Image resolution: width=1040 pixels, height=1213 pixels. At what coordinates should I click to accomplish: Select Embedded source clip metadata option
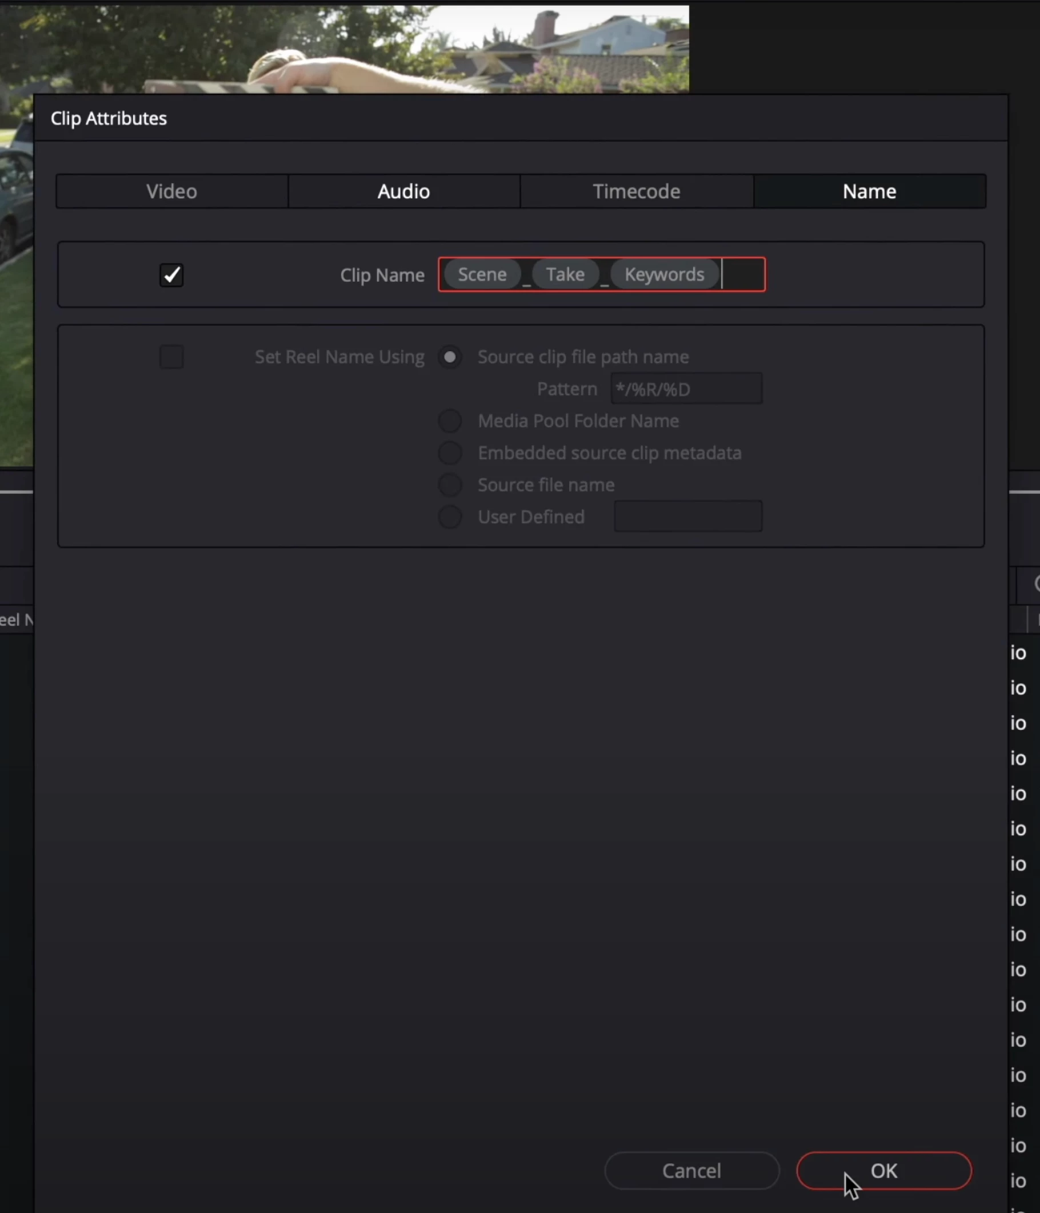coord(450,453)
